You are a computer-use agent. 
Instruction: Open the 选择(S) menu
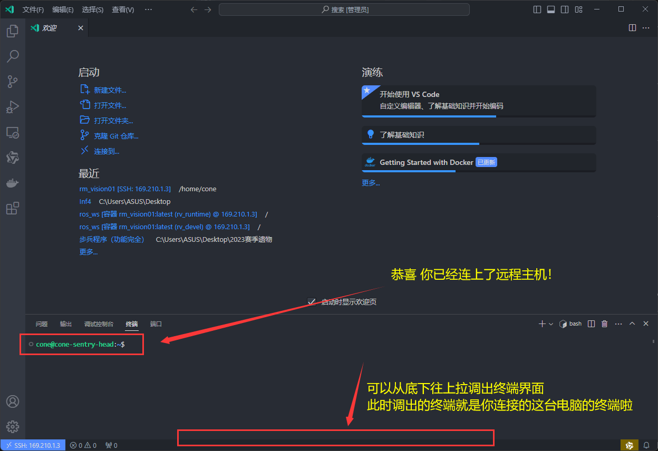pos(93,9)
